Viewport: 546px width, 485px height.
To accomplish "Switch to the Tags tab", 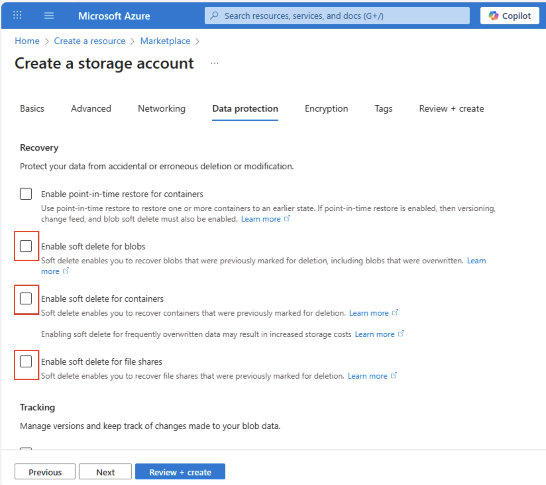I will (383, 108).
